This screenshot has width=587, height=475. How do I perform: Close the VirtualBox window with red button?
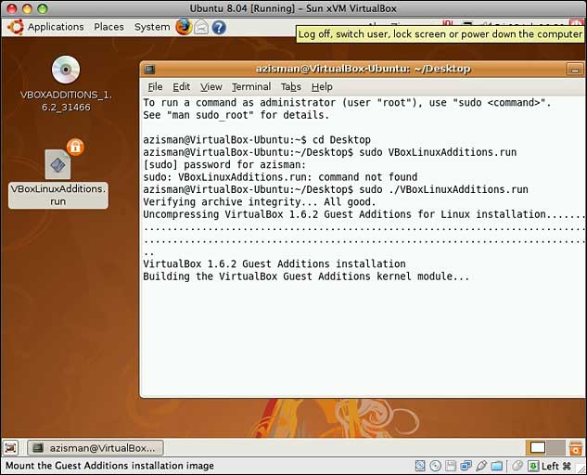click(12, 8)
